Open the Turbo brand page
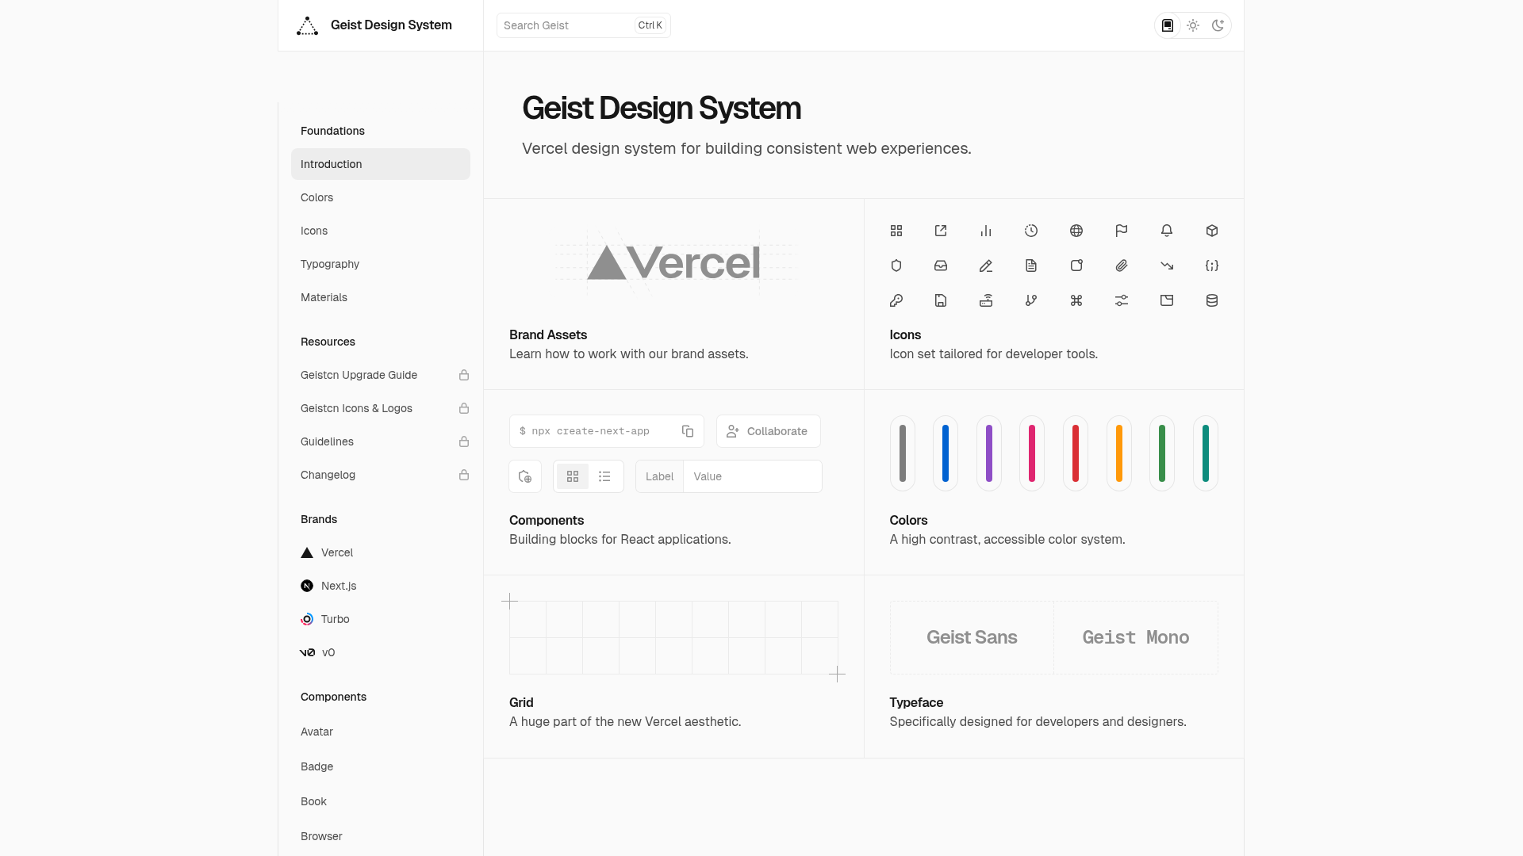Screen dimensions: 1523x856 pyautogui.click(x=381, y=619)
